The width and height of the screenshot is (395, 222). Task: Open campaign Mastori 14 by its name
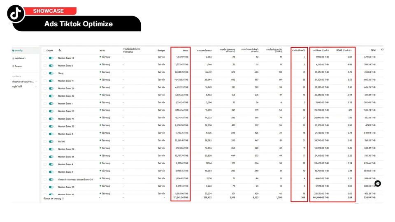tap(66, 58)
